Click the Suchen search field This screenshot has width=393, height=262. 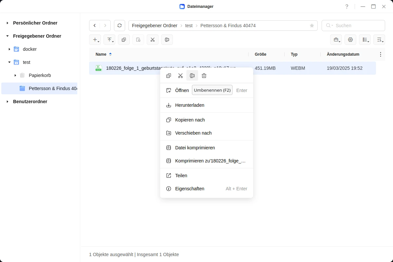pos(357,26)
